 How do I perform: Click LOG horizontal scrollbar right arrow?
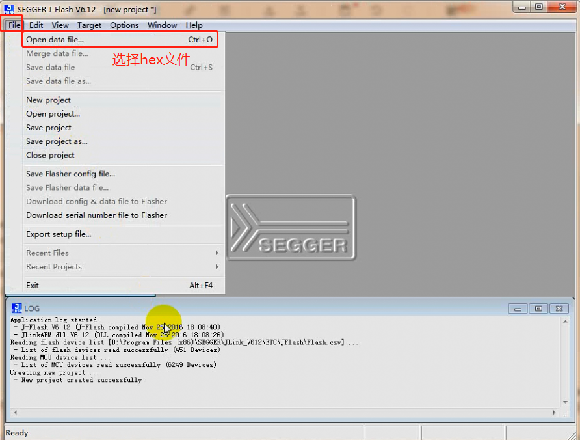click(x=554, y=413)
